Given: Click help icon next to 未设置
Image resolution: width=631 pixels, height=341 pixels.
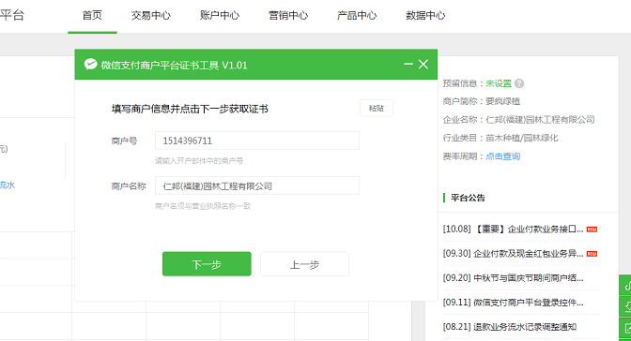Looking at the screenshot, I should (519, 83).
